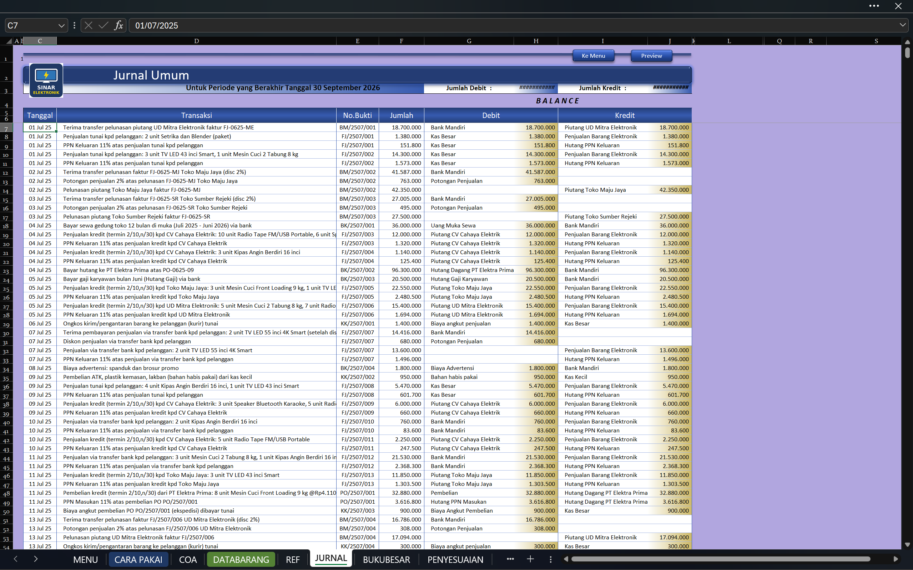Viewport: 913px width, 570px height.
Task: Switch to the MENU sheet tab
Action: [x=85, y=559]
